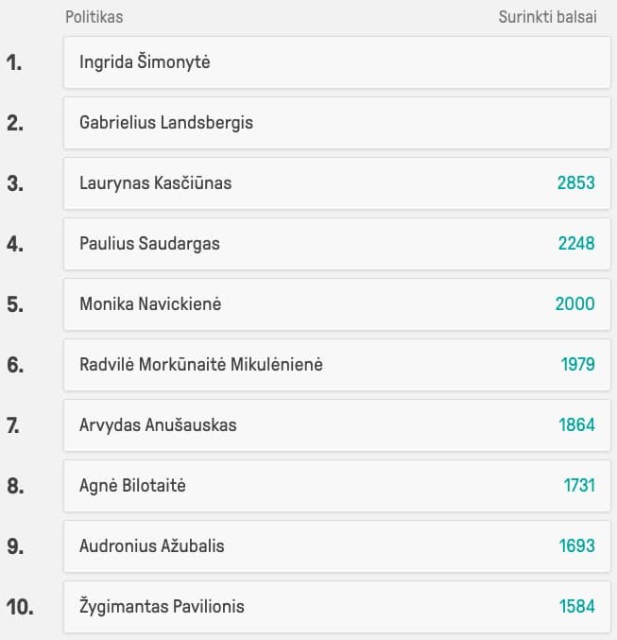Click the 2853 vote count

pyautogui.click(x=576, y=182)
